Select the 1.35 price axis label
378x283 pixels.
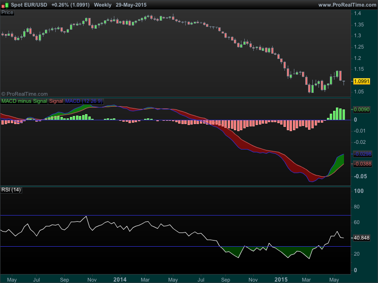coord(359,25)
